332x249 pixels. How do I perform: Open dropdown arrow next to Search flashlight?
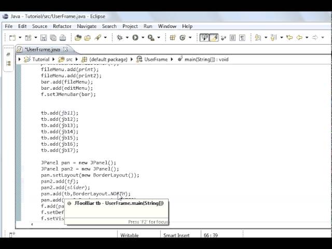[x=105, y=38]
